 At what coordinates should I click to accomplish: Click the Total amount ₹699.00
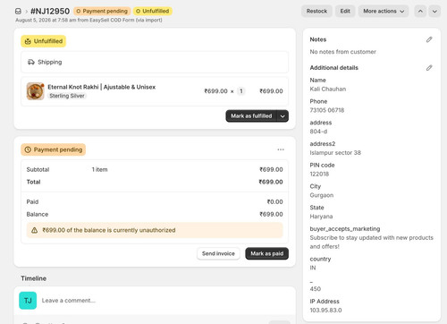point(271,182)
